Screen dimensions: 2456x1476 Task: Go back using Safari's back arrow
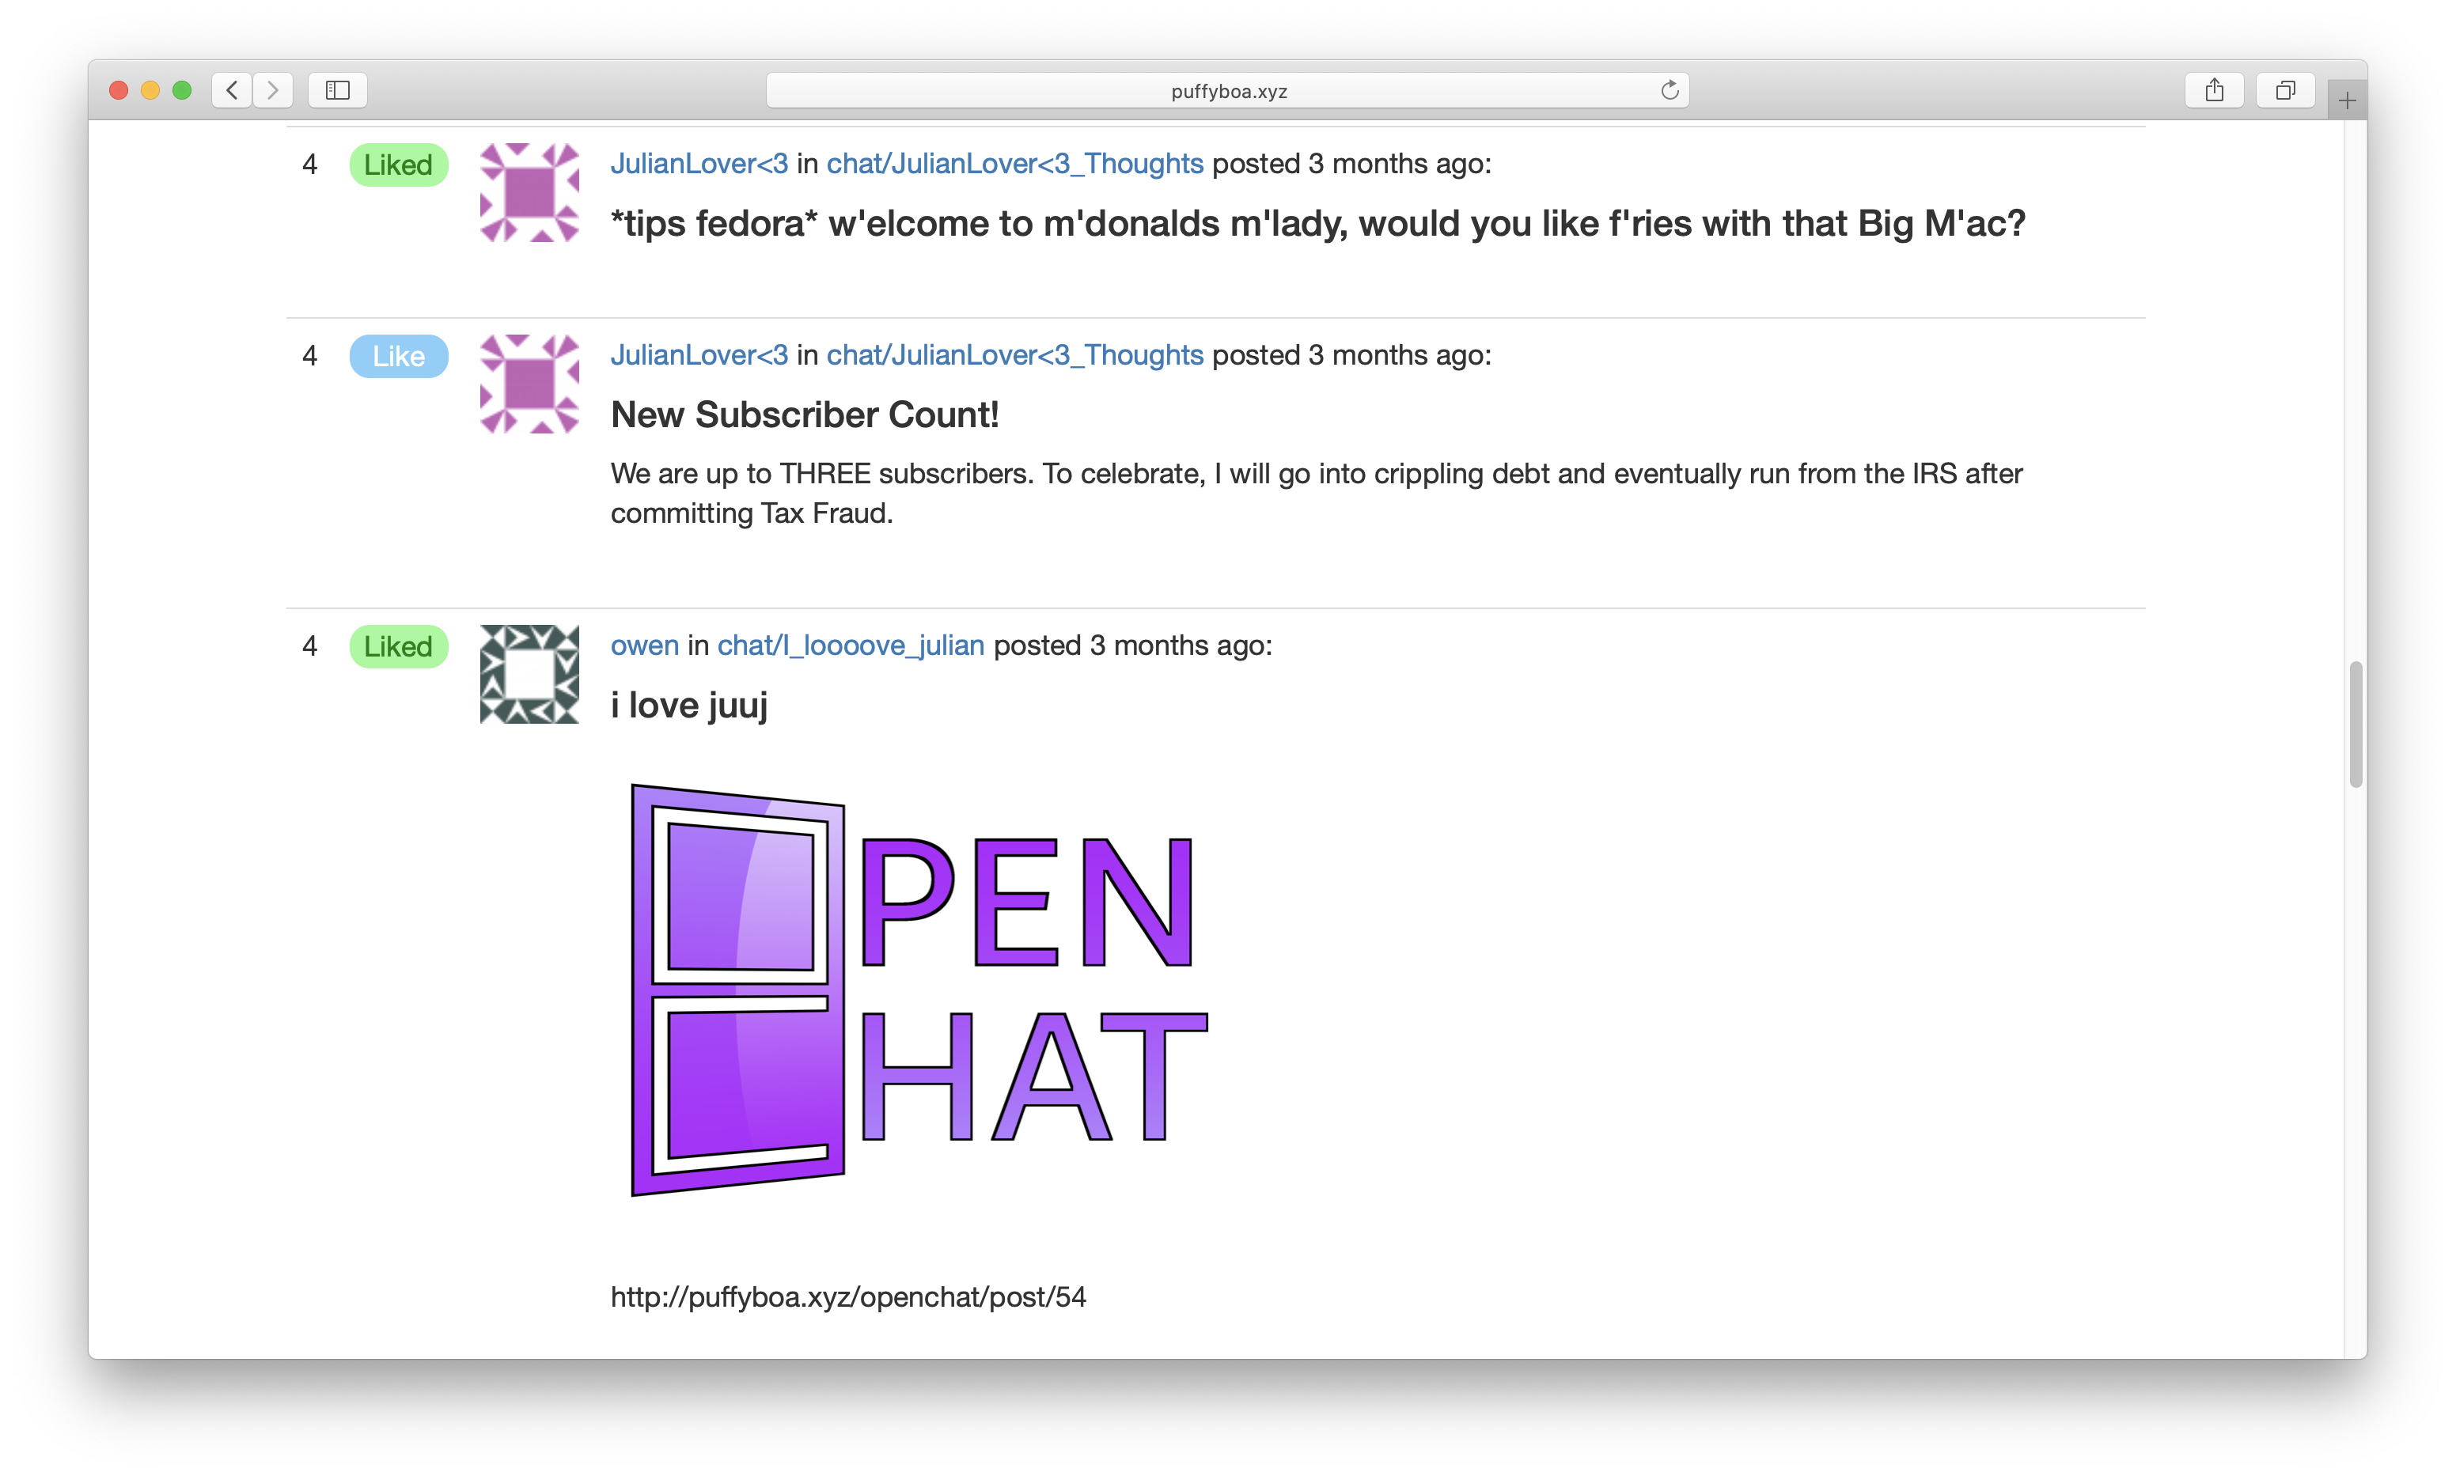232,90
